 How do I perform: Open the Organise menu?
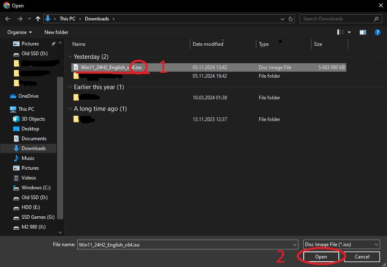pyautogui.click(x=20, y=32)
